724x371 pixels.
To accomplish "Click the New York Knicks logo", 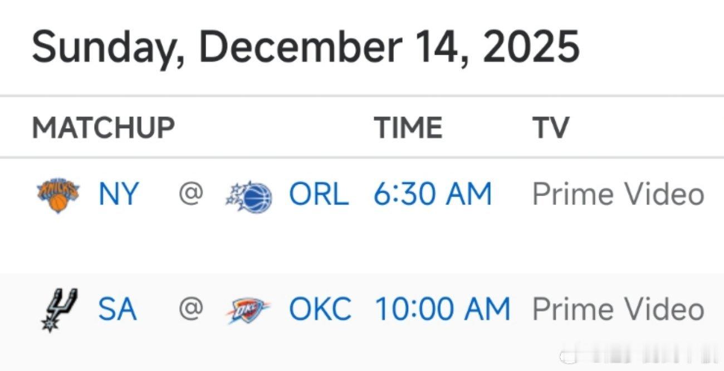I will [57, 196].
